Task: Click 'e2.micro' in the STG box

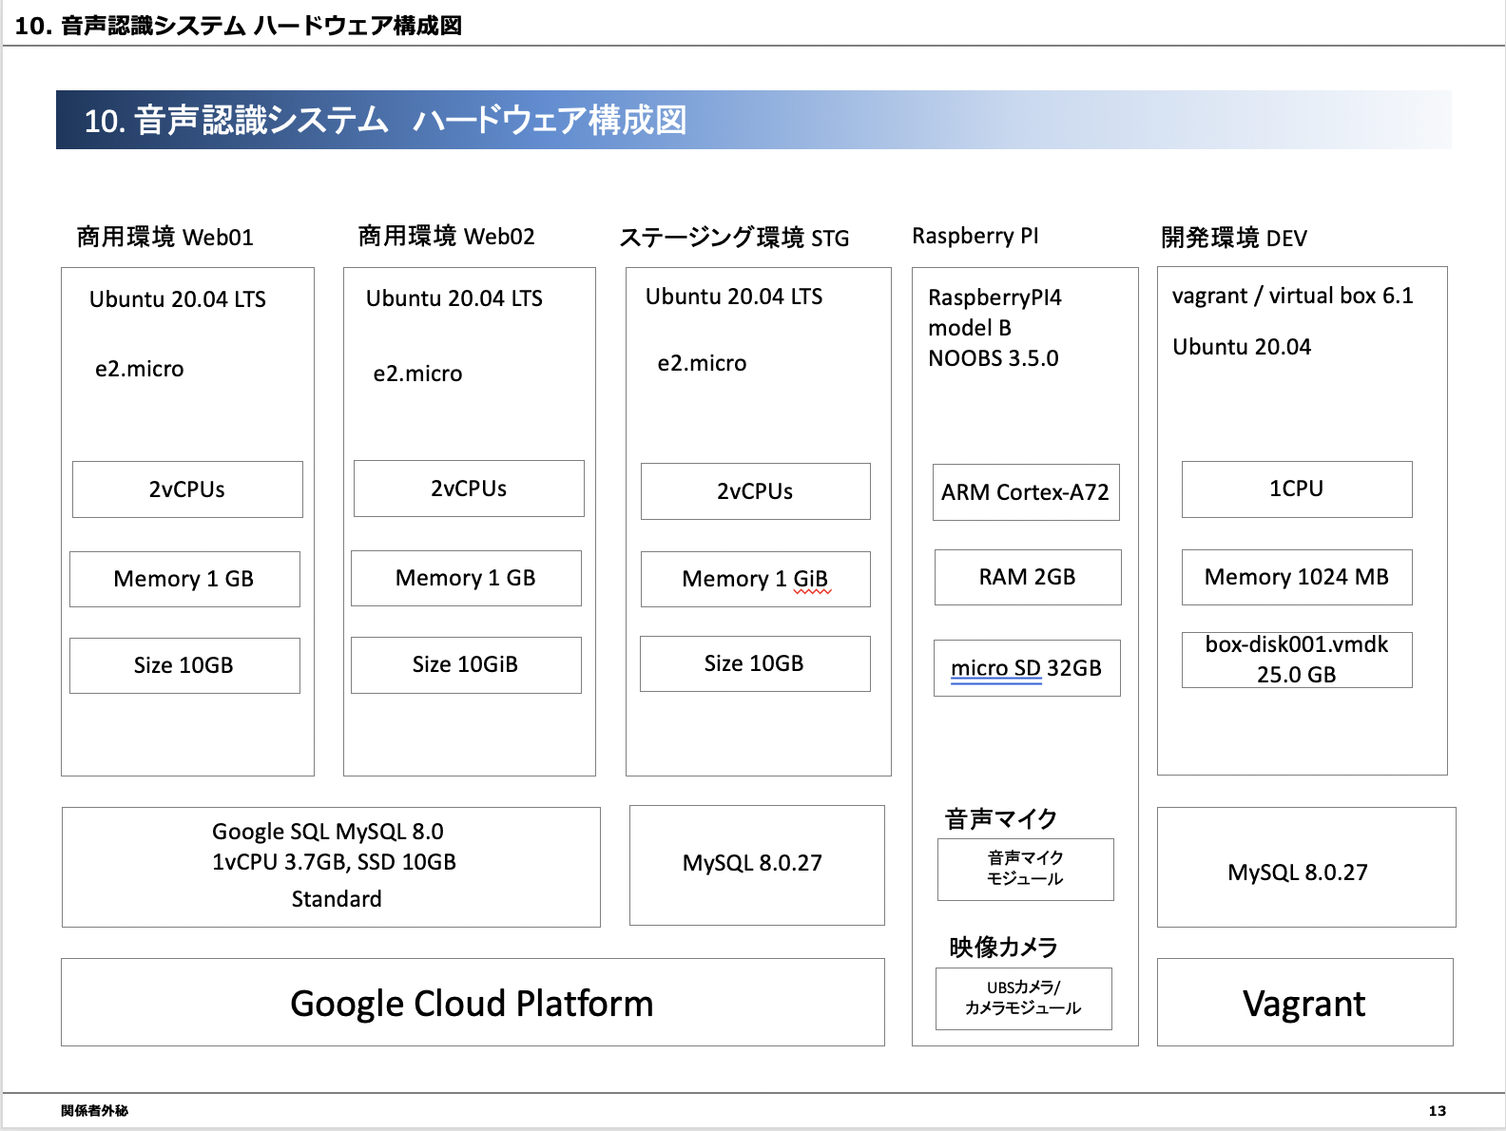Action: click(703, 363)
